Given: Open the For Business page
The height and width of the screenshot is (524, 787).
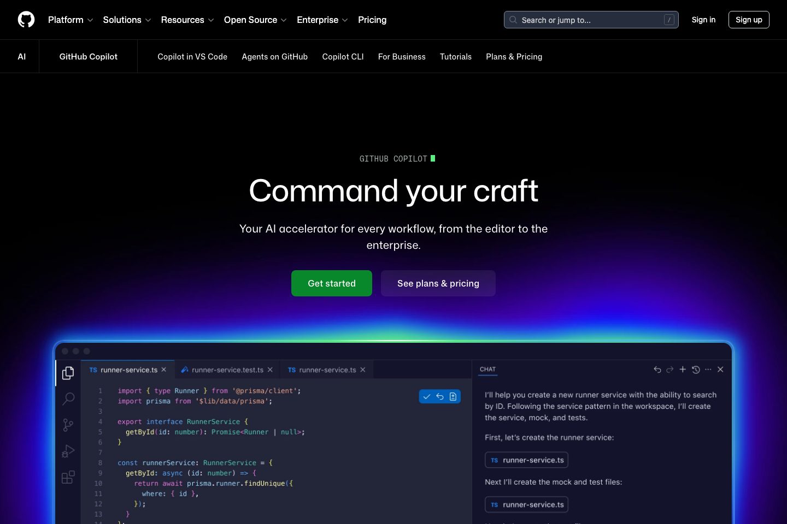Looking at the screenshot, I should pos(402,56).
